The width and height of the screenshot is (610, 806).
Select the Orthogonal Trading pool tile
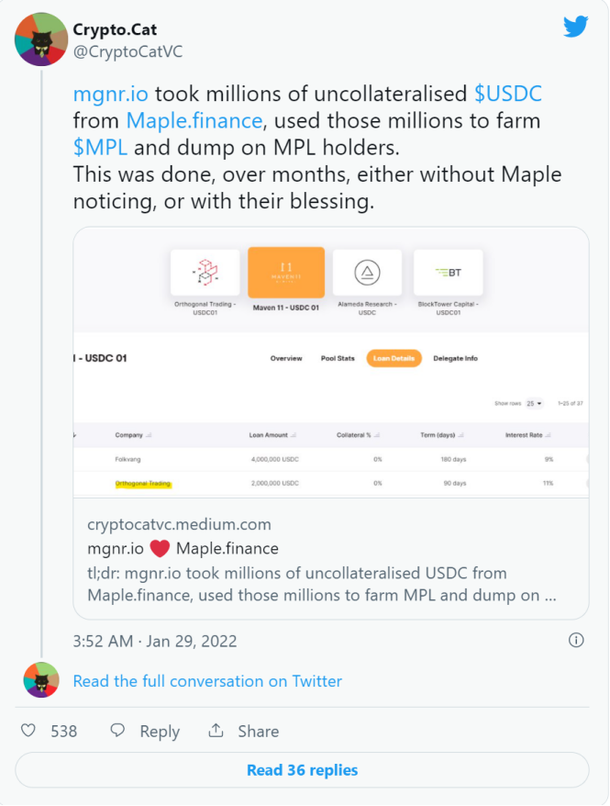point(205,273)
